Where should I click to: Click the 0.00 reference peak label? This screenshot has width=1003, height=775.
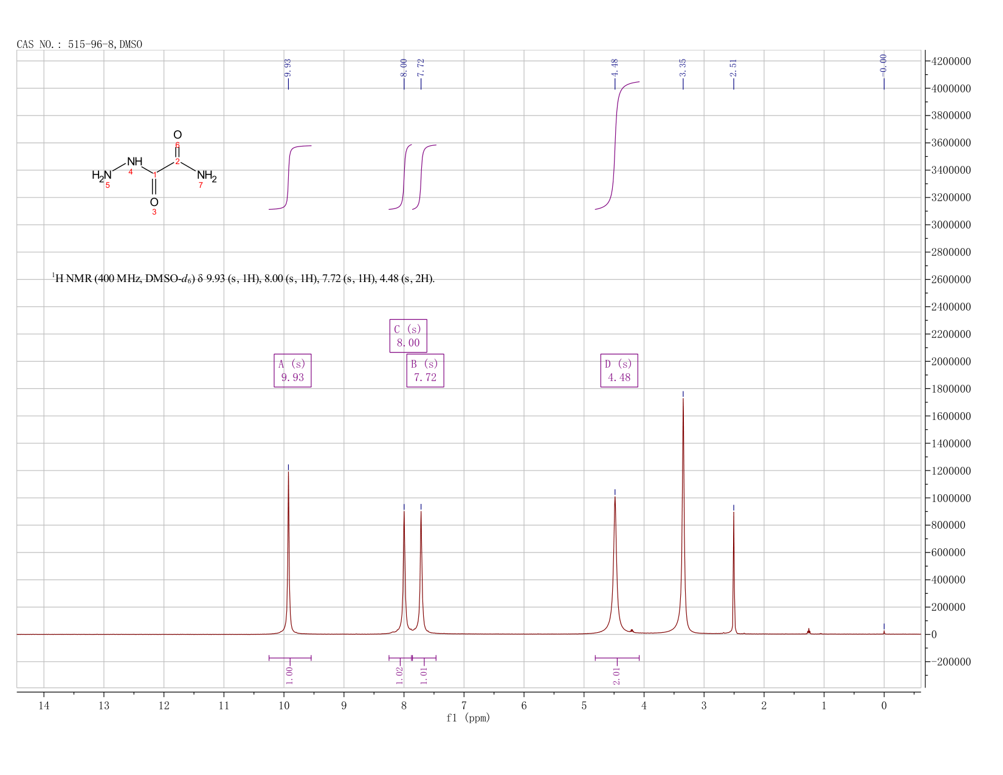[884, 63]
